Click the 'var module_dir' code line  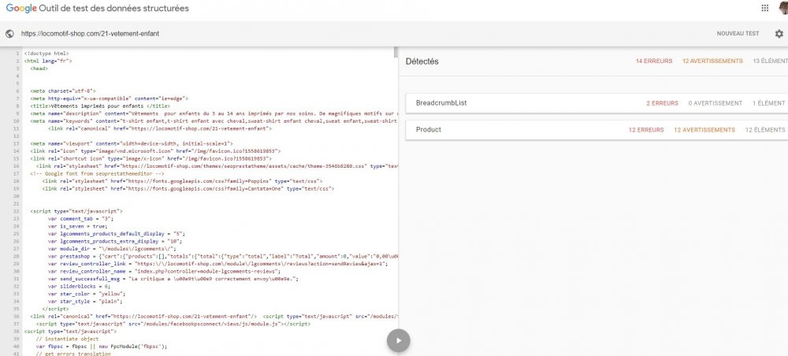click(x=112, y=249)
